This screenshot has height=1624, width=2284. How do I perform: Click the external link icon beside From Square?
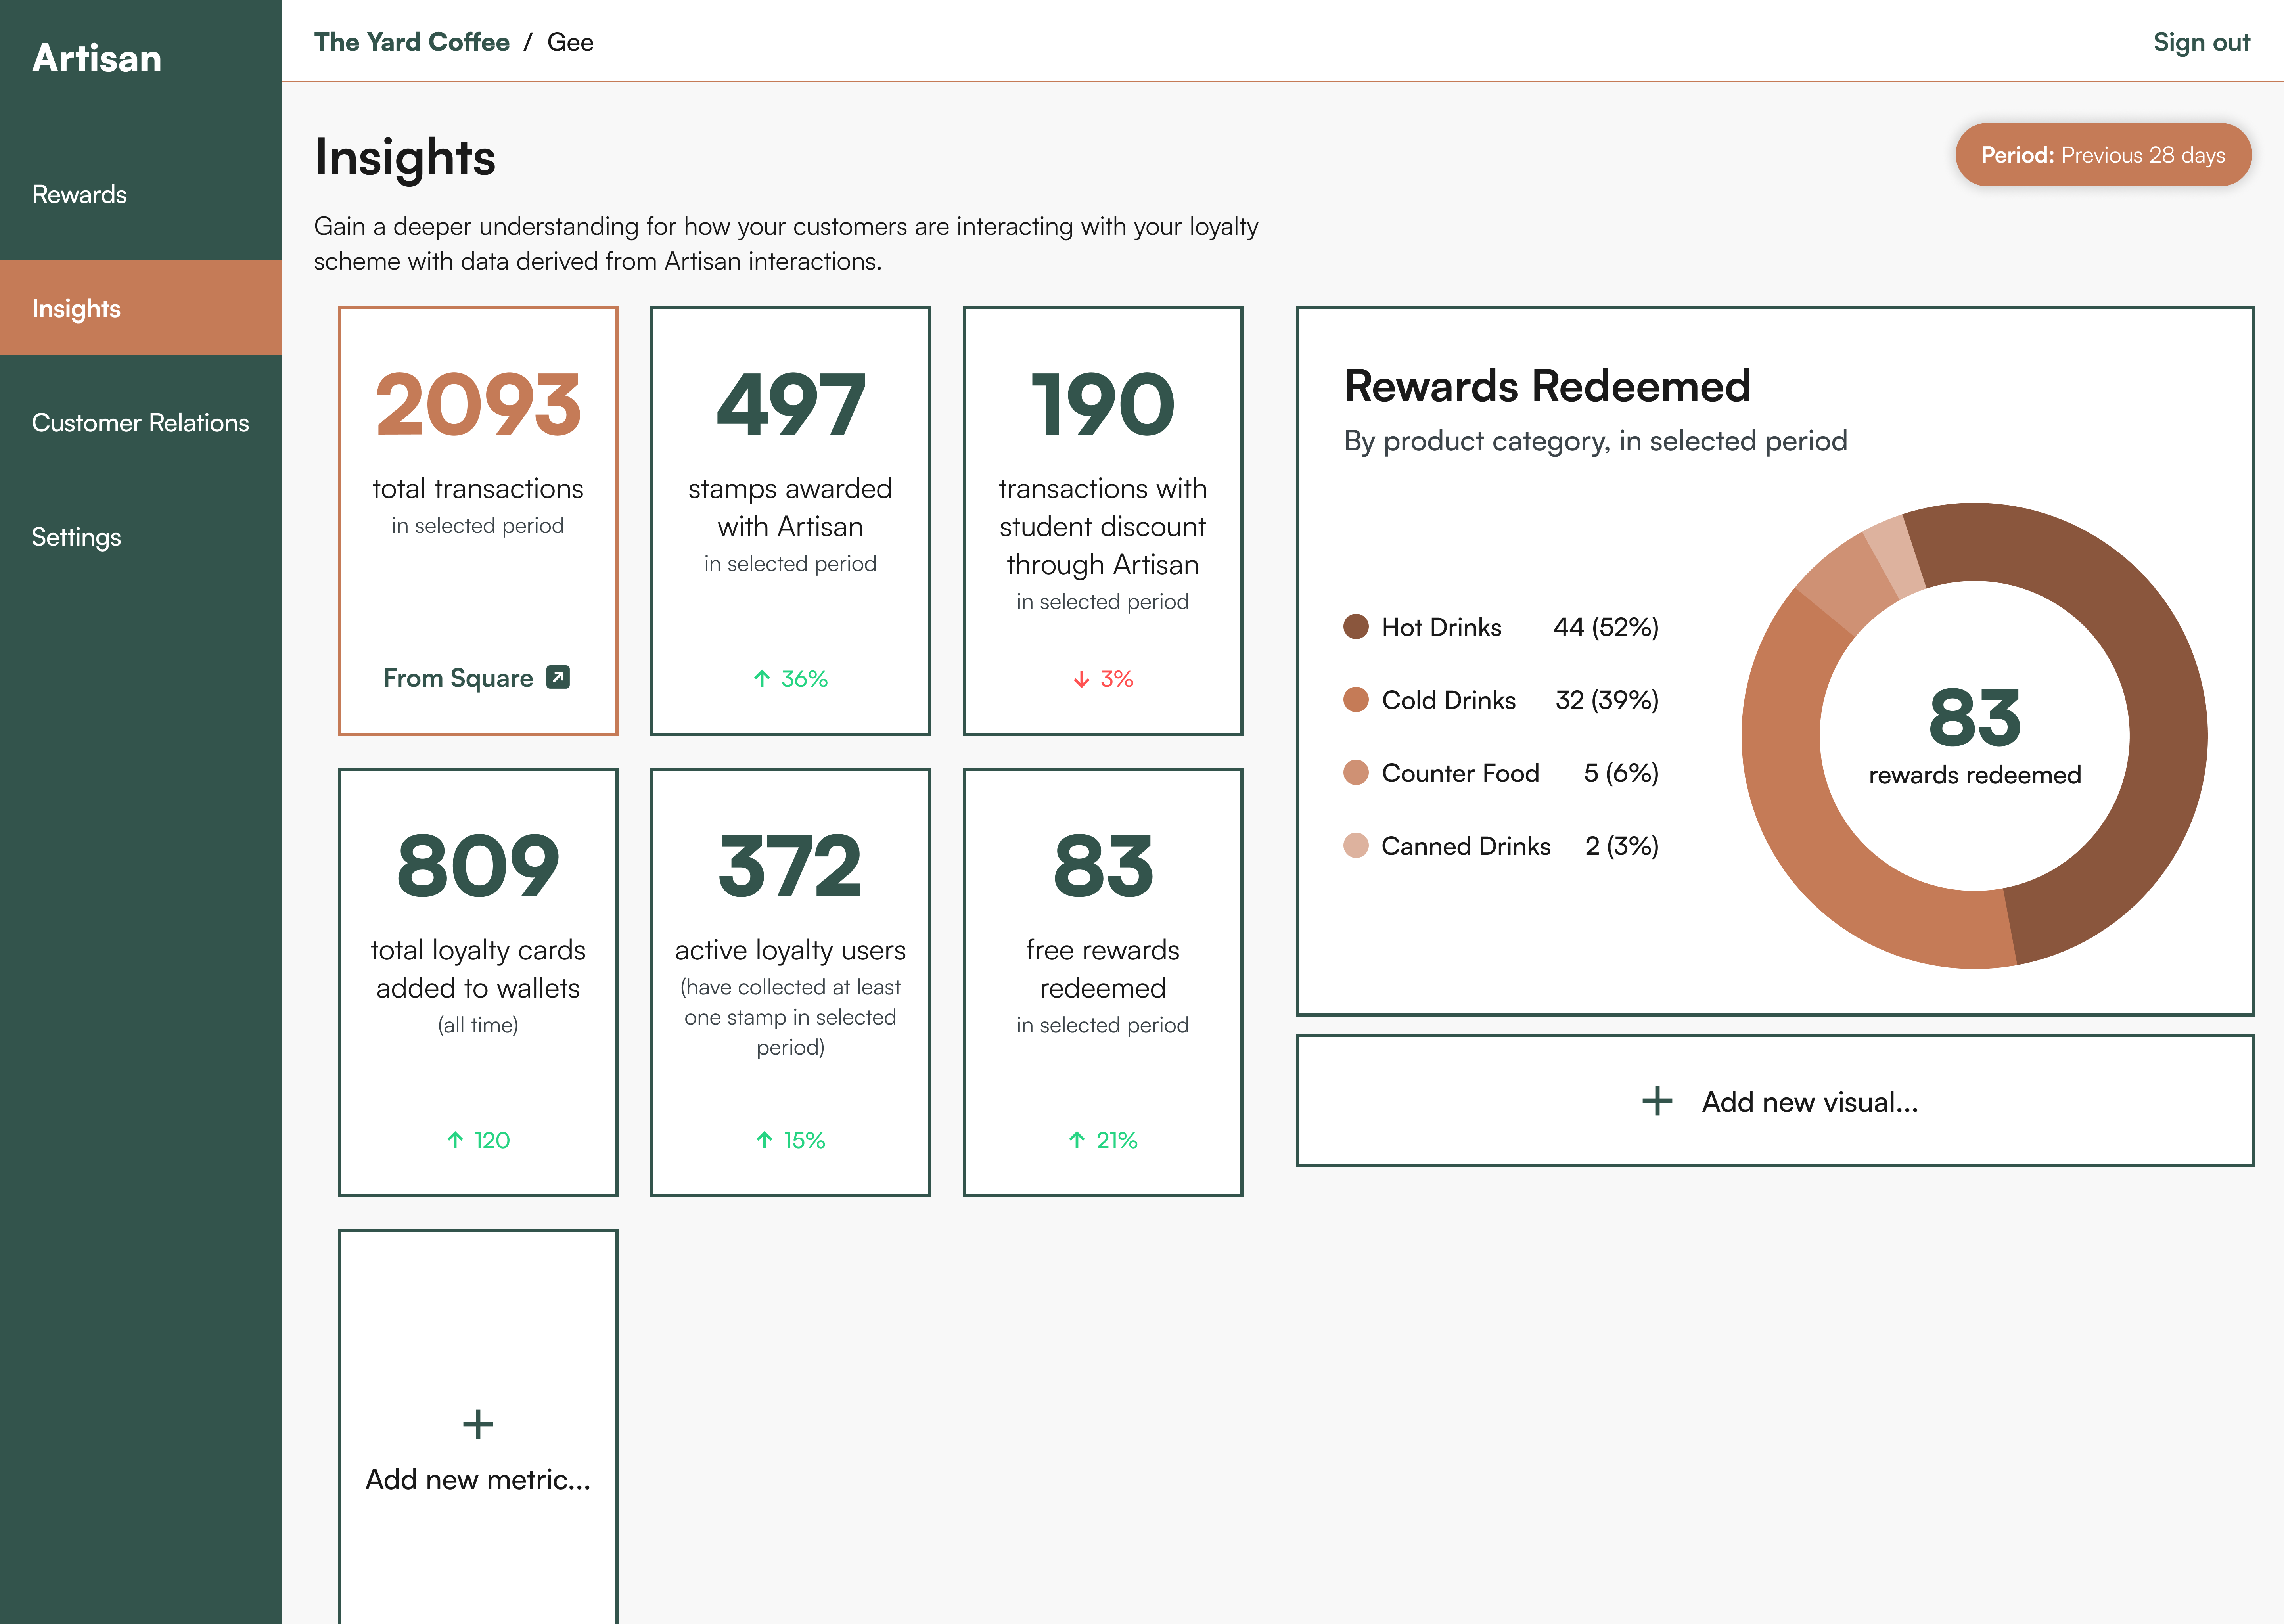tap(558, 677)
